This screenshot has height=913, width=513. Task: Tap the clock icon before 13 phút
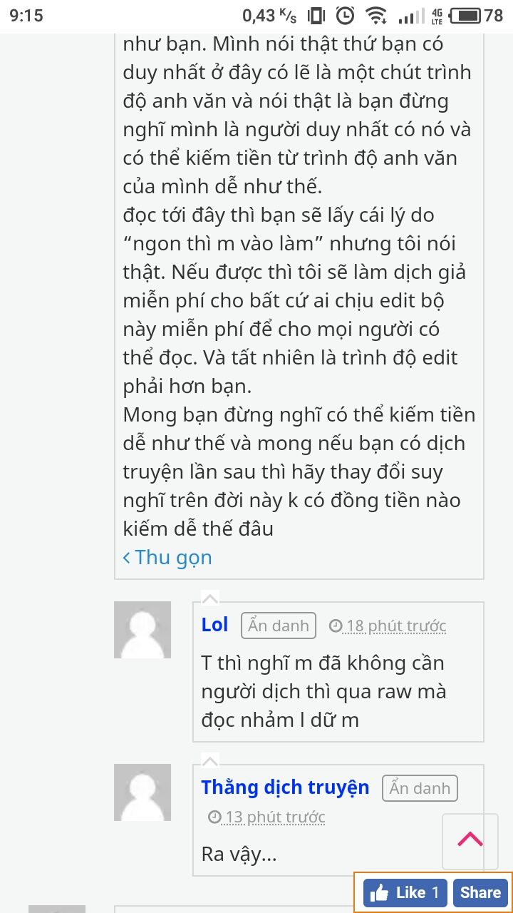[x=215, y=817]
